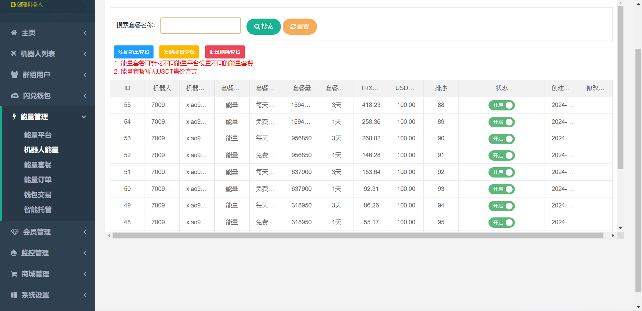
Task: Click the windows icon beside 系统设置
Action: (14, 295)
